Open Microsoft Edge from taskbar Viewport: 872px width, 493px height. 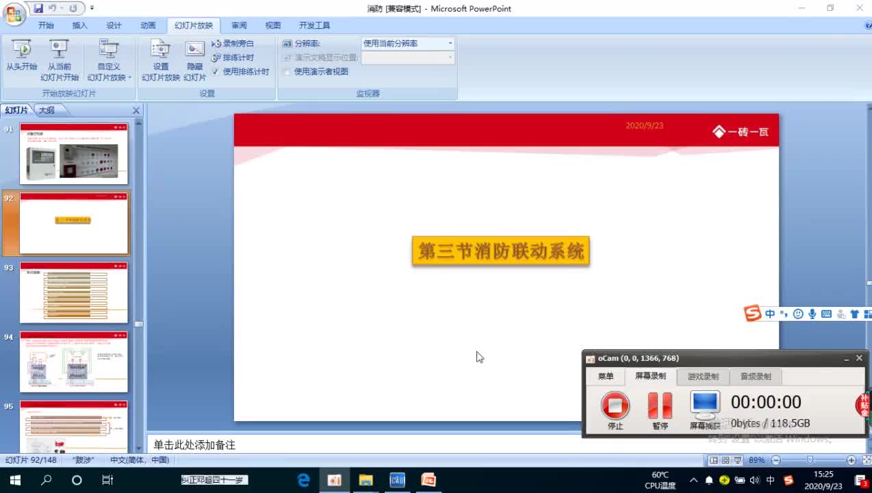coord(304,480)
